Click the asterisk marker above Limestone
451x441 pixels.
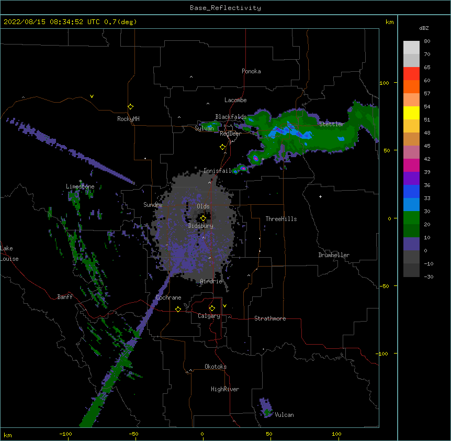(81, 181)
